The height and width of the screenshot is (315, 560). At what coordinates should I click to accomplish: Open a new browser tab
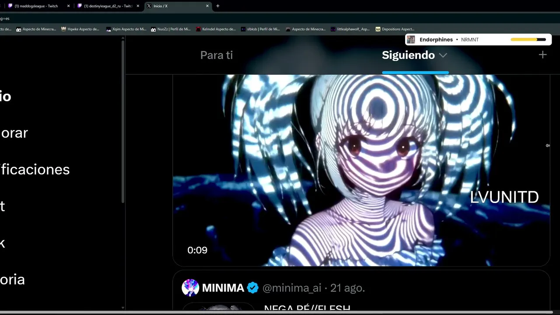[218, 6]
